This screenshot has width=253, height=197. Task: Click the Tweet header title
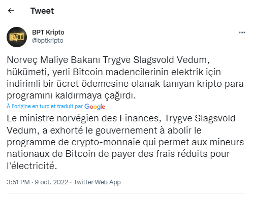tap(42, 11)
